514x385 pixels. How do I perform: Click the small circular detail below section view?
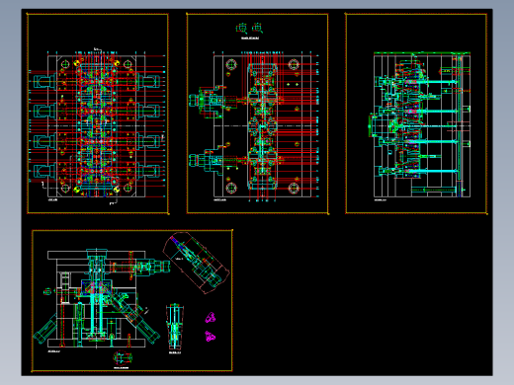[x=122, y=357]
